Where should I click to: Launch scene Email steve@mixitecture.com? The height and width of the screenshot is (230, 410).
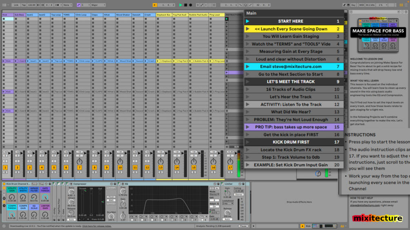[x=248, y=67]
